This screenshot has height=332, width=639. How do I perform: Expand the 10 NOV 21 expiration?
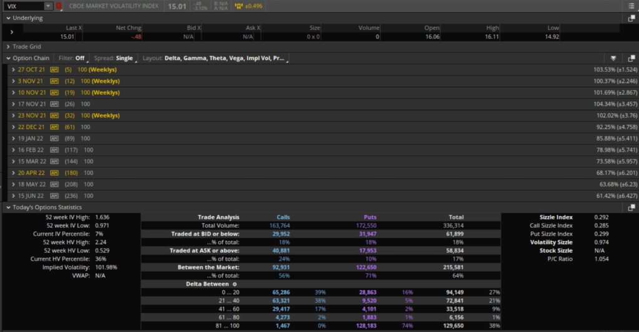pos(14,92)
